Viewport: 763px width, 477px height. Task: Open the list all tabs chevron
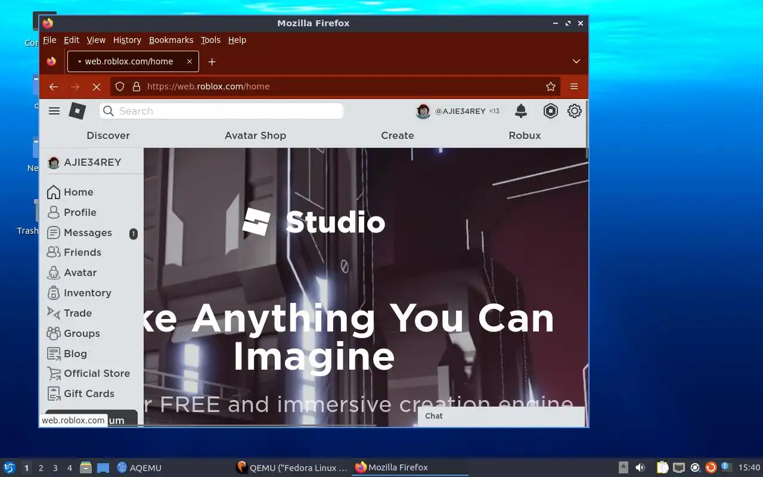pyautogui.click(x=576, y=61)
